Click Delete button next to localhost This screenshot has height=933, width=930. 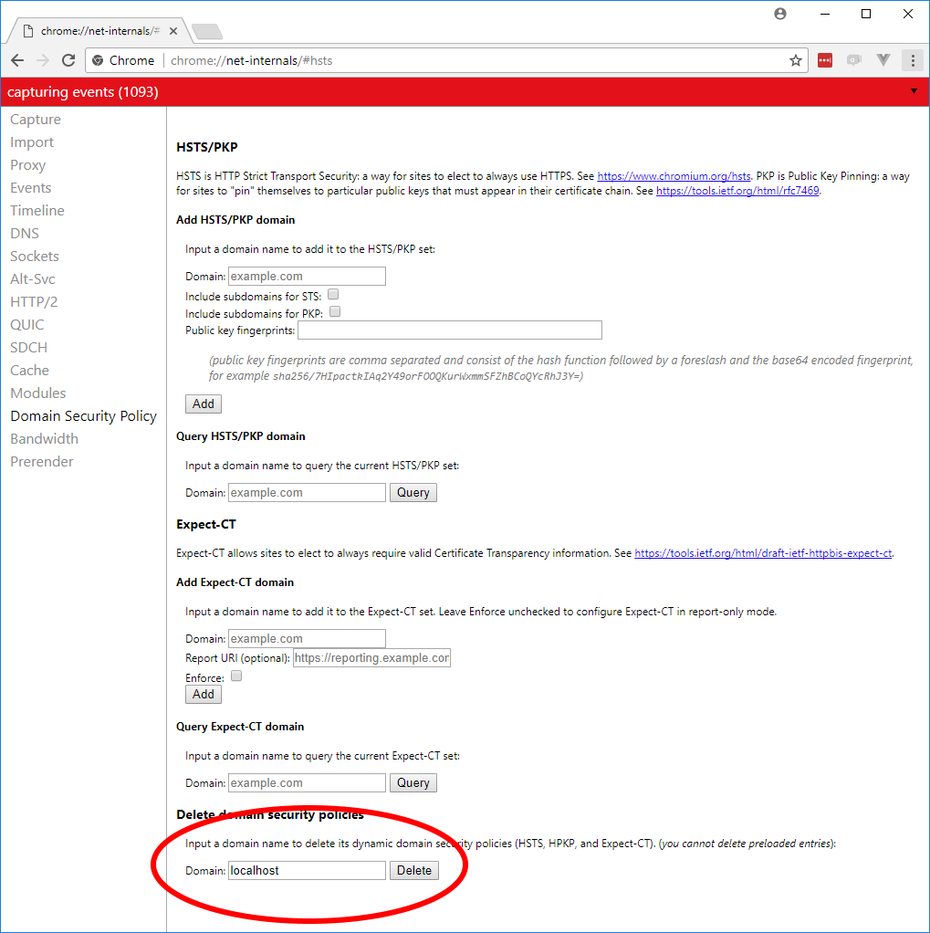[414, 870]
